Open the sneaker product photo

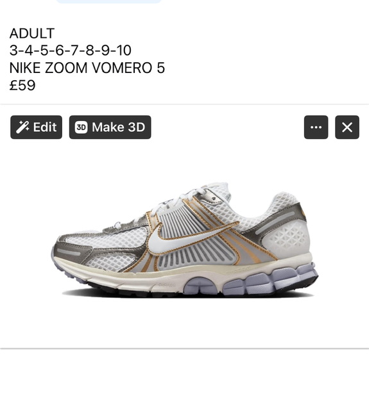coord(185,239)
